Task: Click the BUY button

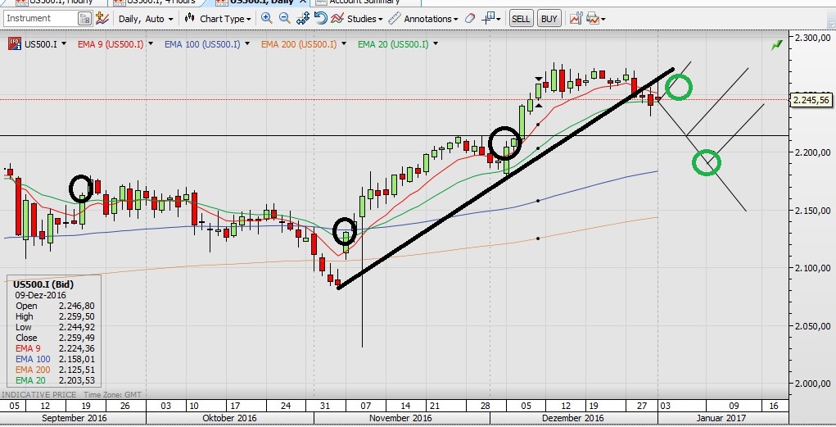Action: [x=549, y=19]
